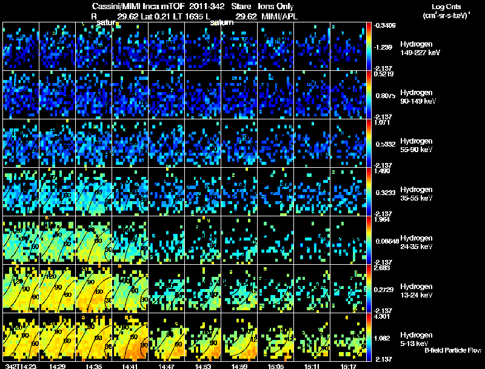Select the color bar for the 149-227 keV row
The height and width of the screenshot is (369, 485).
[x=369, y=47]
